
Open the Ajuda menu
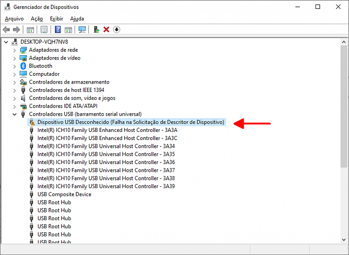click(77, 19)
